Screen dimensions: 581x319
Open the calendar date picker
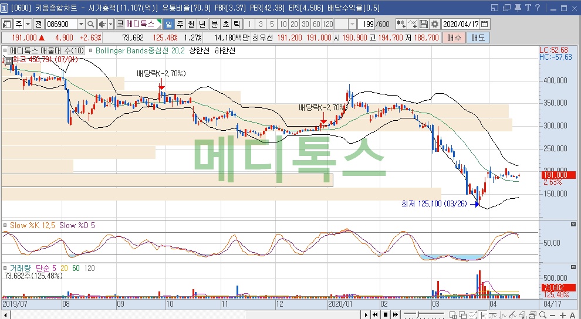pos(484,25)
